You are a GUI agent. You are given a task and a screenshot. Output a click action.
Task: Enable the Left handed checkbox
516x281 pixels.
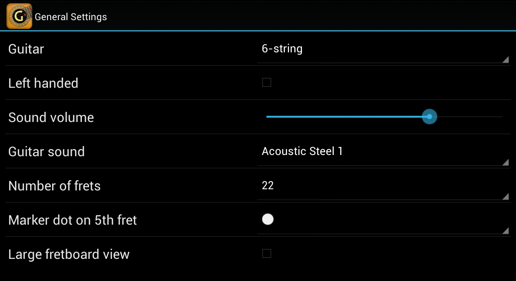pos(266,82)
